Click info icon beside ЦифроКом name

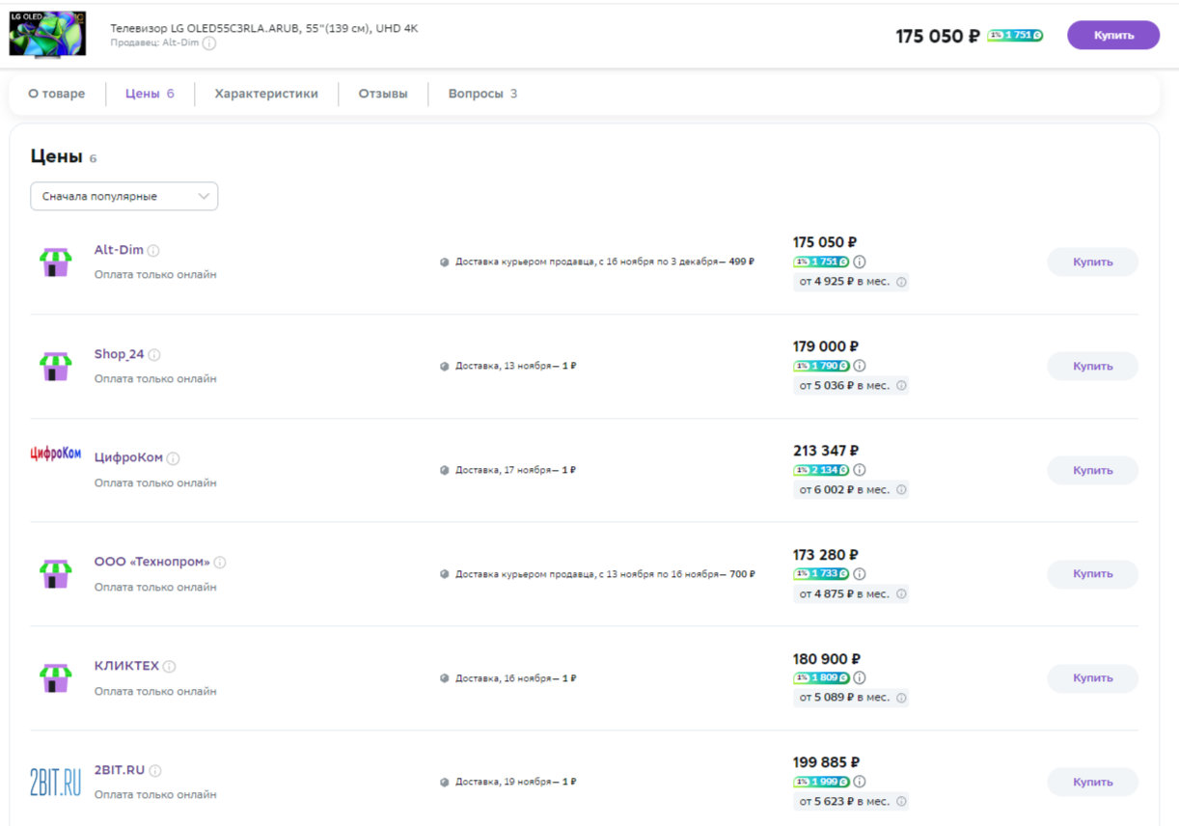174,459
